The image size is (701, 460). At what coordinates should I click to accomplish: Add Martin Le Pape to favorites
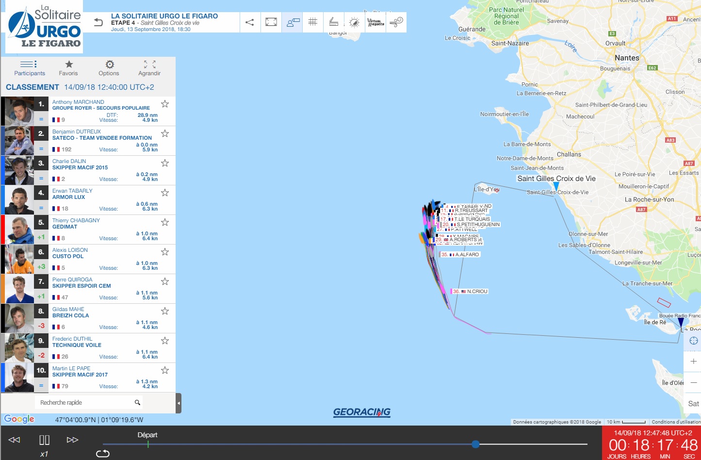(165, 370)
